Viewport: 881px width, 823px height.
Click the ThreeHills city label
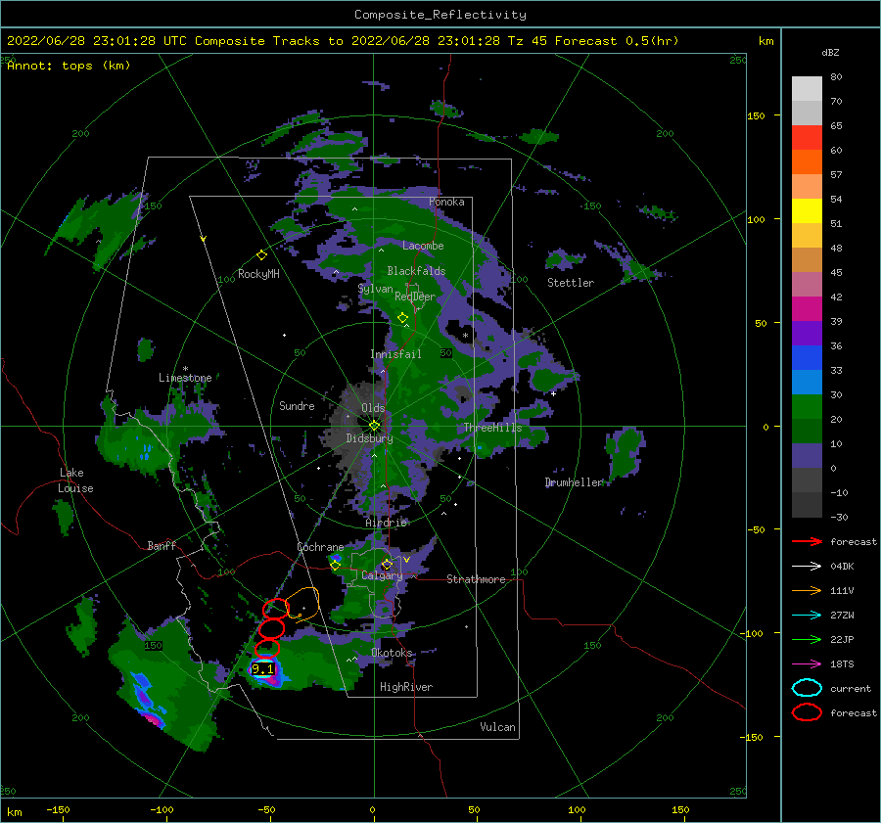492,428
